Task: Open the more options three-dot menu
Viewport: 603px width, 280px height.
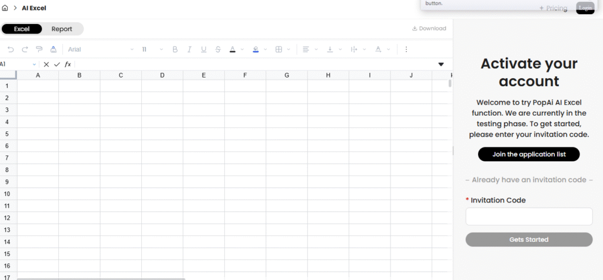Action: click(x=406, y=49)
